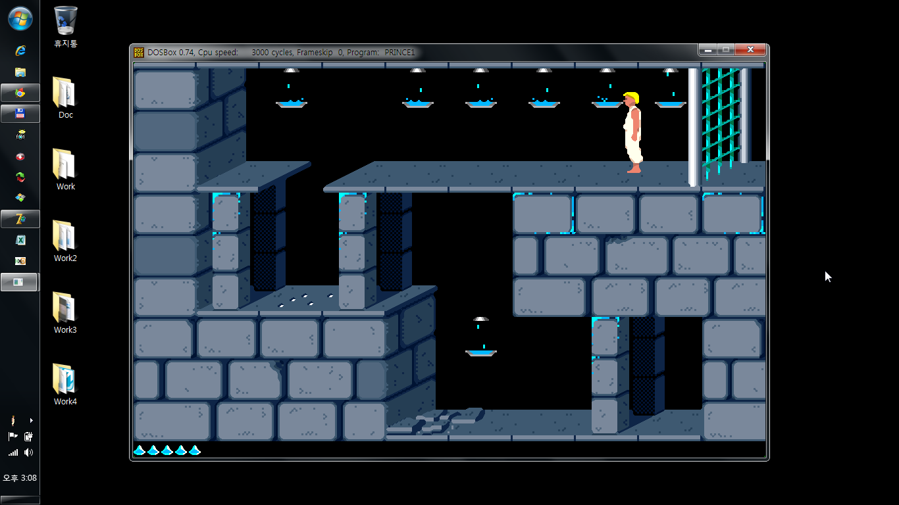Click the broken floor rubble in game
Viewport: 899px width, 505px height.
point(436,421)
